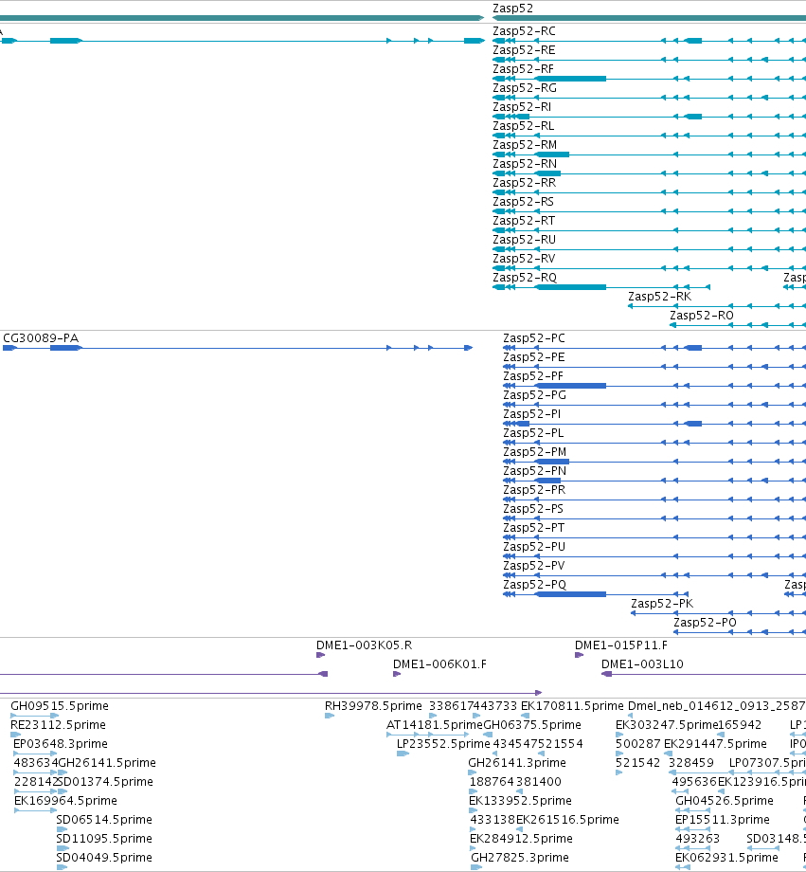Select the SD04049.5prime EST
The height and width of the screenshot is (872, 806).
[x=104, y=857]
